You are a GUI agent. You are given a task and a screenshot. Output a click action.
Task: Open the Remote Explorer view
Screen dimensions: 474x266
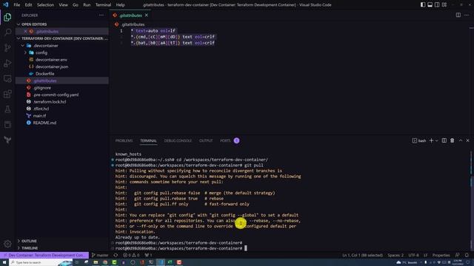(7, 78)
